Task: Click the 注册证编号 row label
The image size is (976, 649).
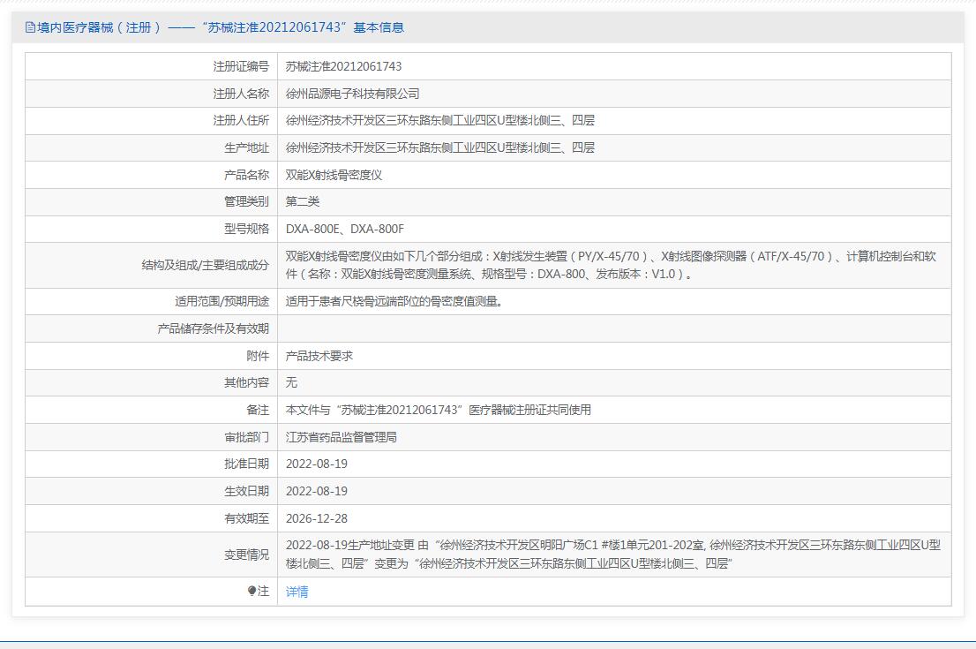Action: coord(241,66)
